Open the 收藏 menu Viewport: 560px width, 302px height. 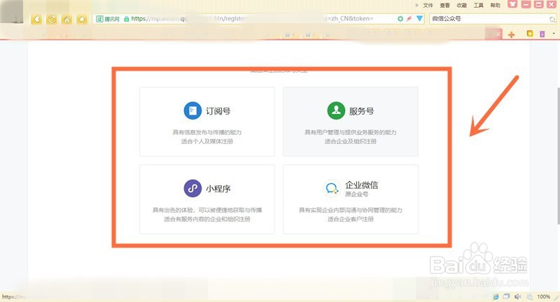(461, 6)
